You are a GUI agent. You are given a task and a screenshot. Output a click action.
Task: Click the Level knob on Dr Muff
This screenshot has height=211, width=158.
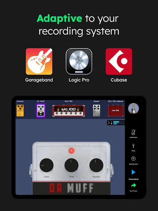[47, 165]
